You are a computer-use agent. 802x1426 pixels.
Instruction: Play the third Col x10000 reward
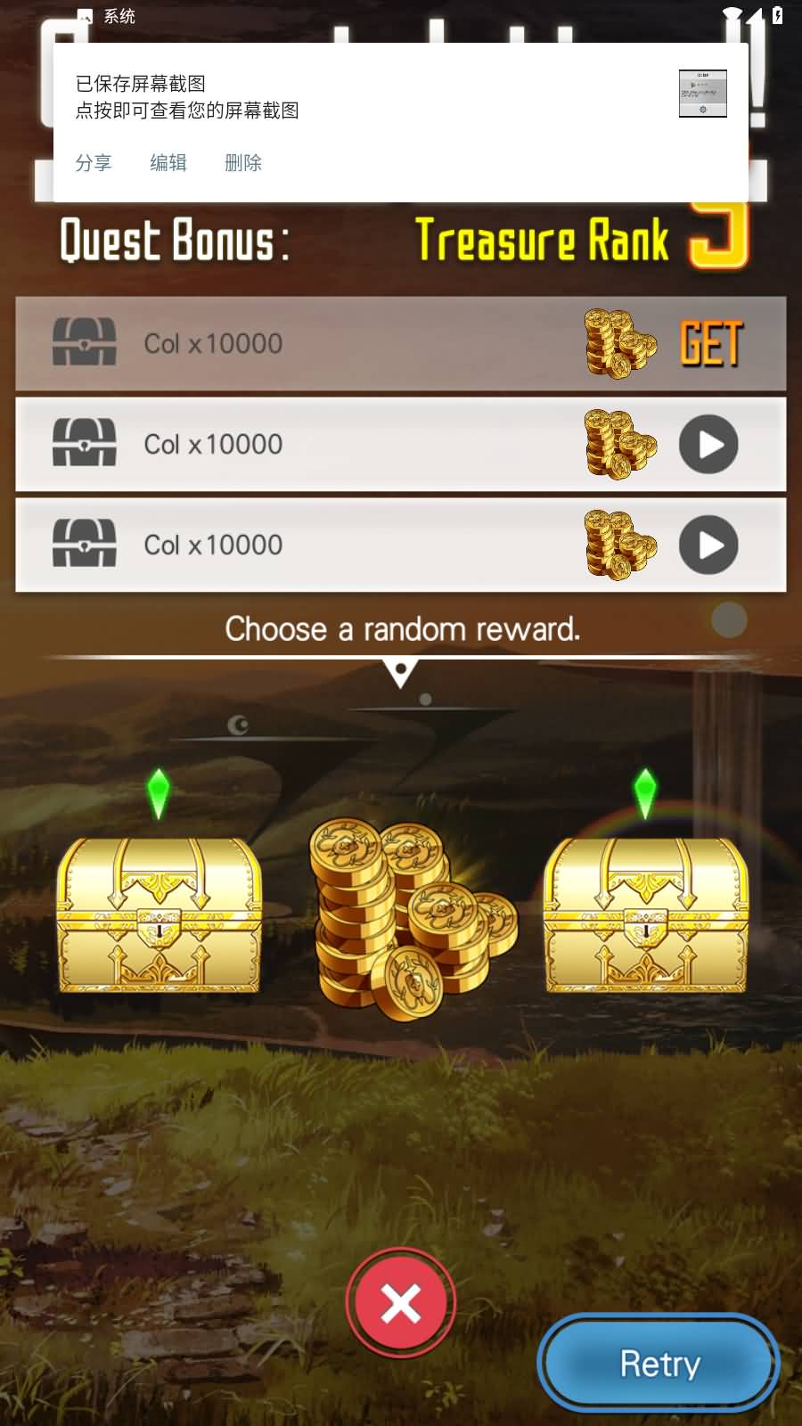(x=708, y=545)
